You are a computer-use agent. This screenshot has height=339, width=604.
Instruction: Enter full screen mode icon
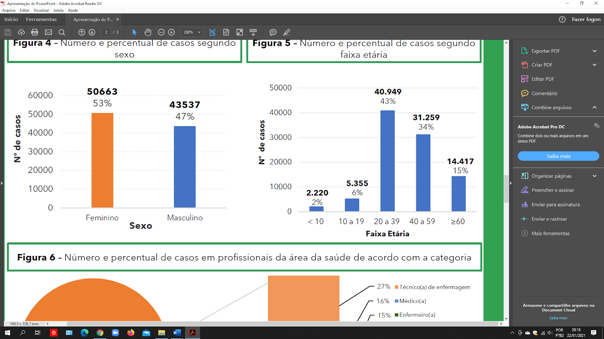pos(240,32)
